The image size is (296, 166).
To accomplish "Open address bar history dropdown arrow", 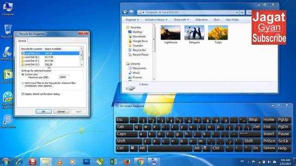I will (x=237, y=12).
